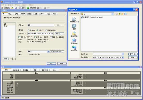Select the File (文件) source radio button
Viewport: 143px width, 100px height.
37,30
